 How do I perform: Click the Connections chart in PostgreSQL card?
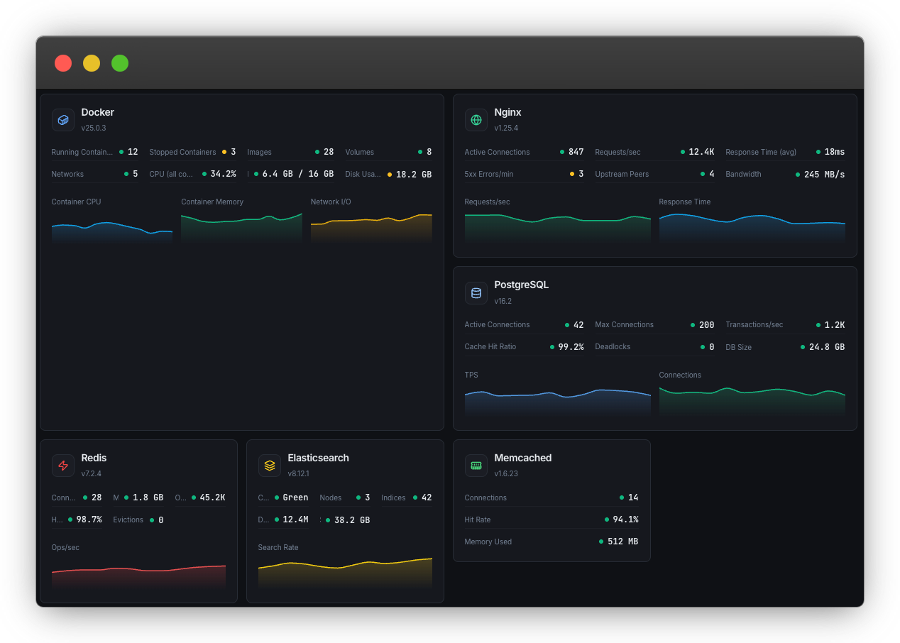[752, 400]
